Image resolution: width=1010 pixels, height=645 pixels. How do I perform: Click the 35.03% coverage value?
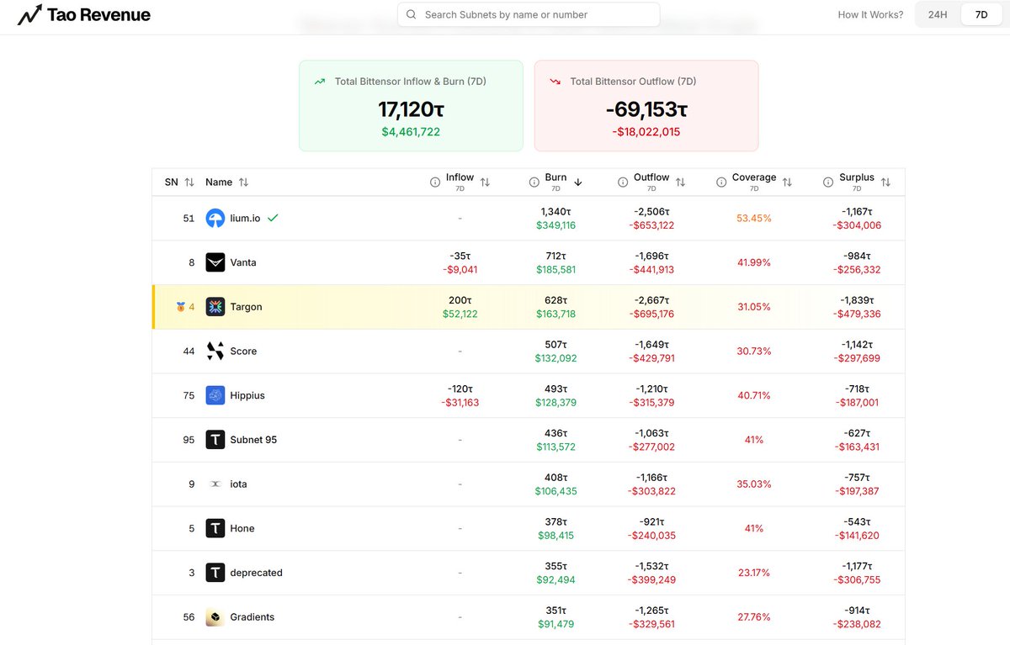pyautogui.click(x=754, y=484)
